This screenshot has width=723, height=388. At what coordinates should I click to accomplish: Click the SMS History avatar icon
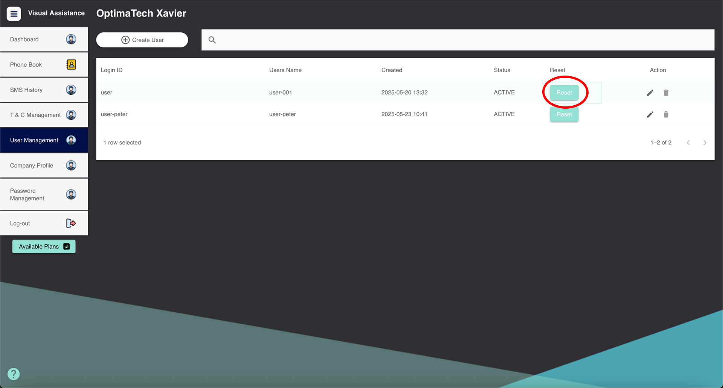pyautogui.click(x=71, y=89)
